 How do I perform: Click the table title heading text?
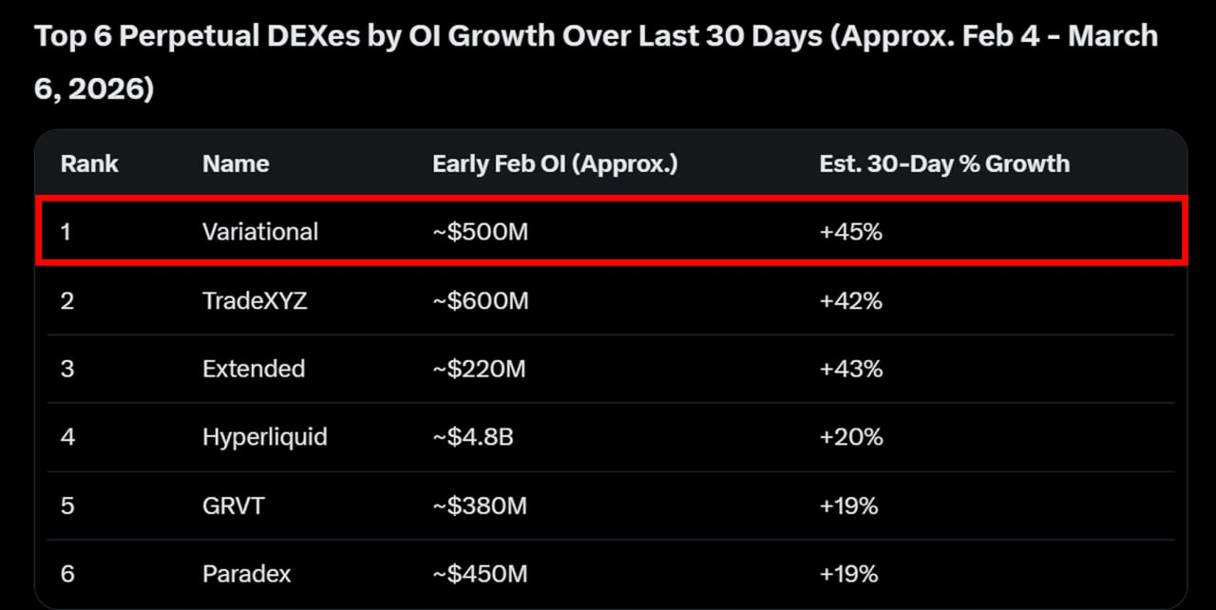(x=597, y=64)
